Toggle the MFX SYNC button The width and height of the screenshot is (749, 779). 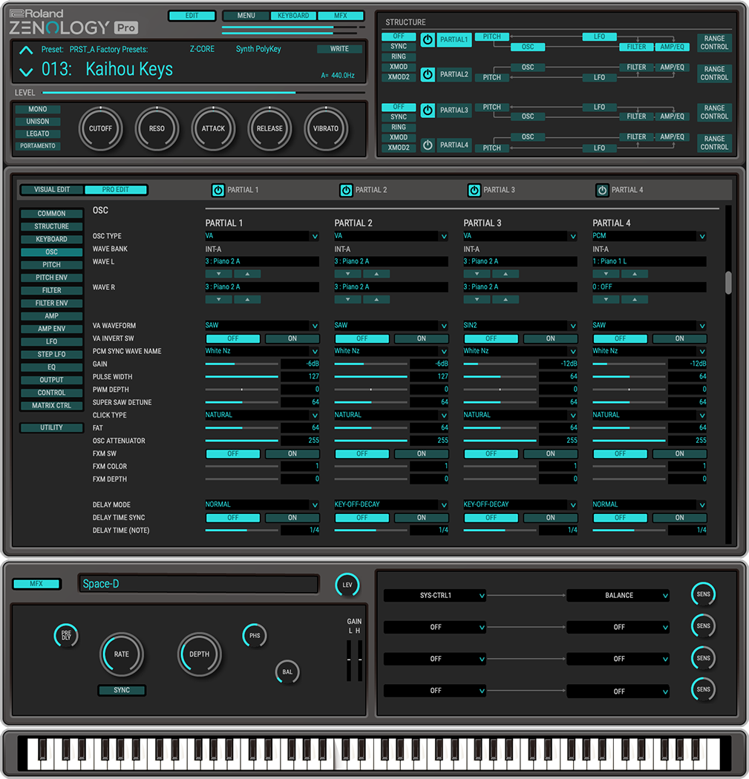tap(122, 690)
